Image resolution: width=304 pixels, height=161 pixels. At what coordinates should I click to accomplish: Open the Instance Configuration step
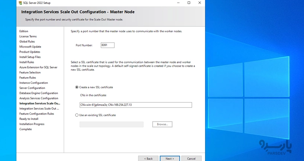click(x=33, y=83)
